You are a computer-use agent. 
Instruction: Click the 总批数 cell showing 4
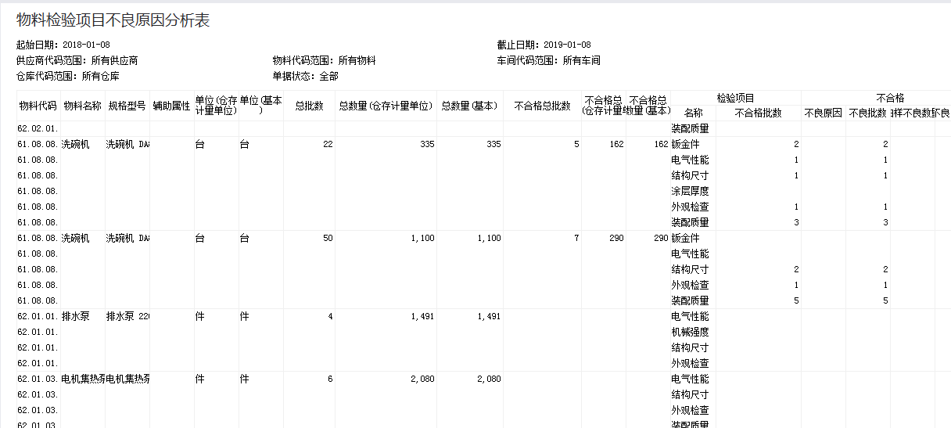point(309,316)
